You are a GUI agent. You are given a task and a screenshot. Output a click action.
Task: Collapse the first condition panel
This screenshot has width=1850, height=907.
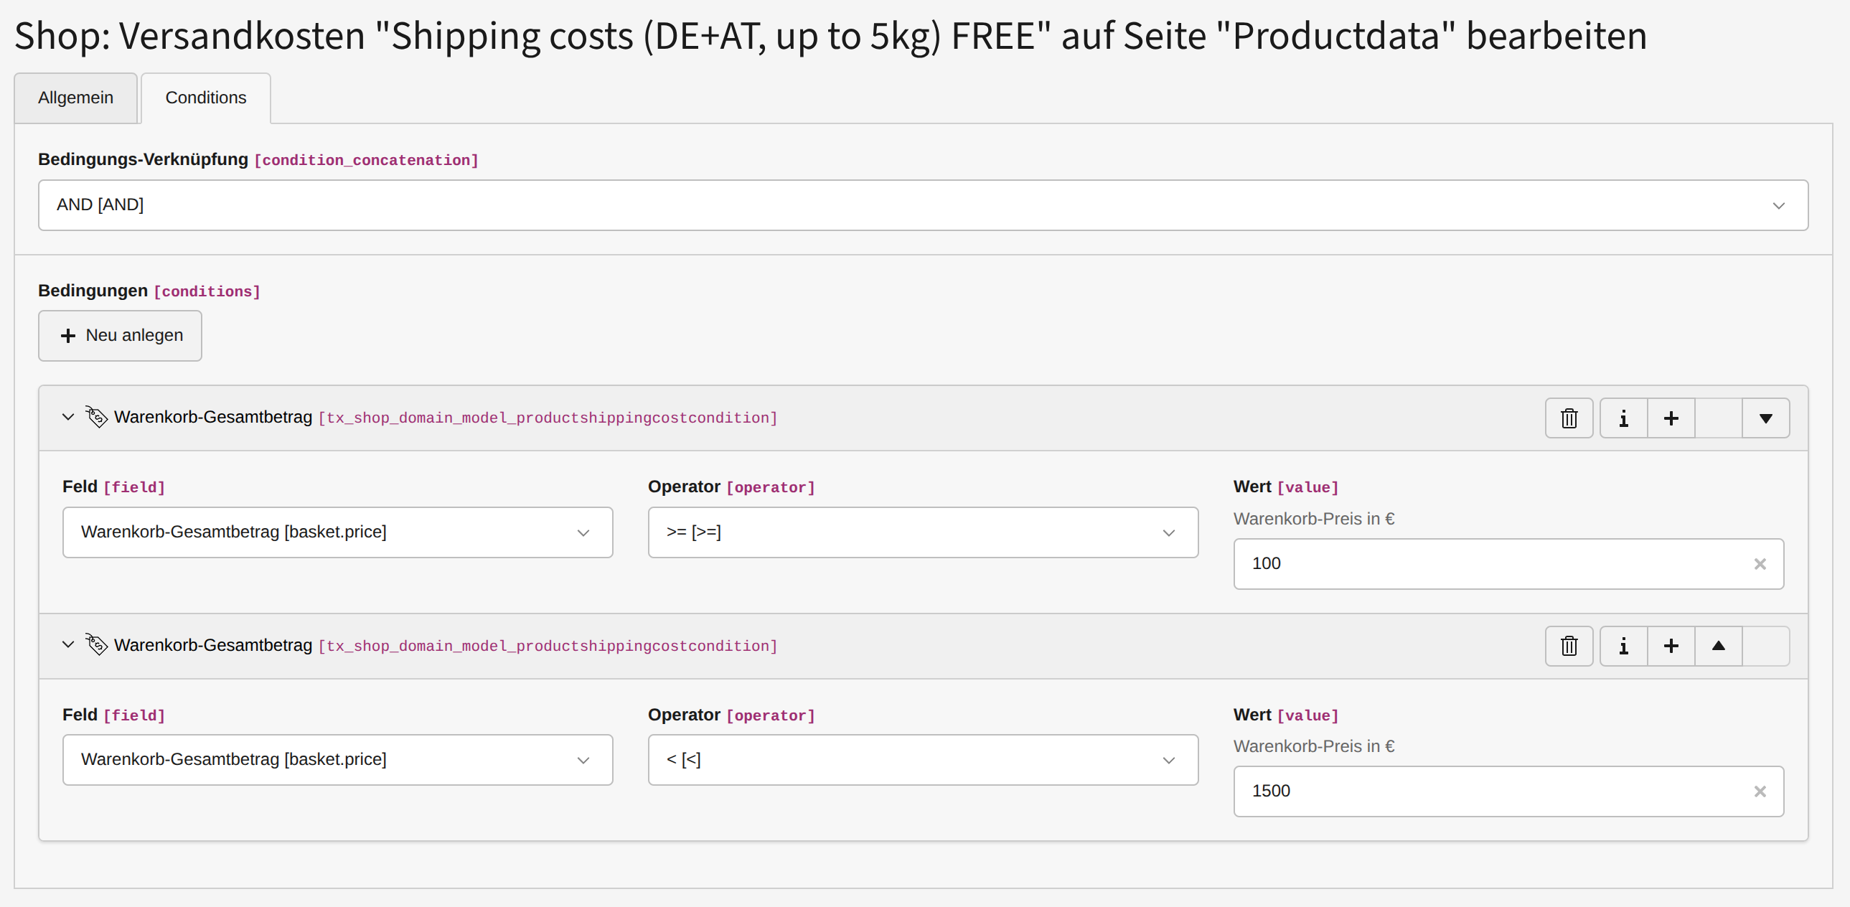point(68,416)
